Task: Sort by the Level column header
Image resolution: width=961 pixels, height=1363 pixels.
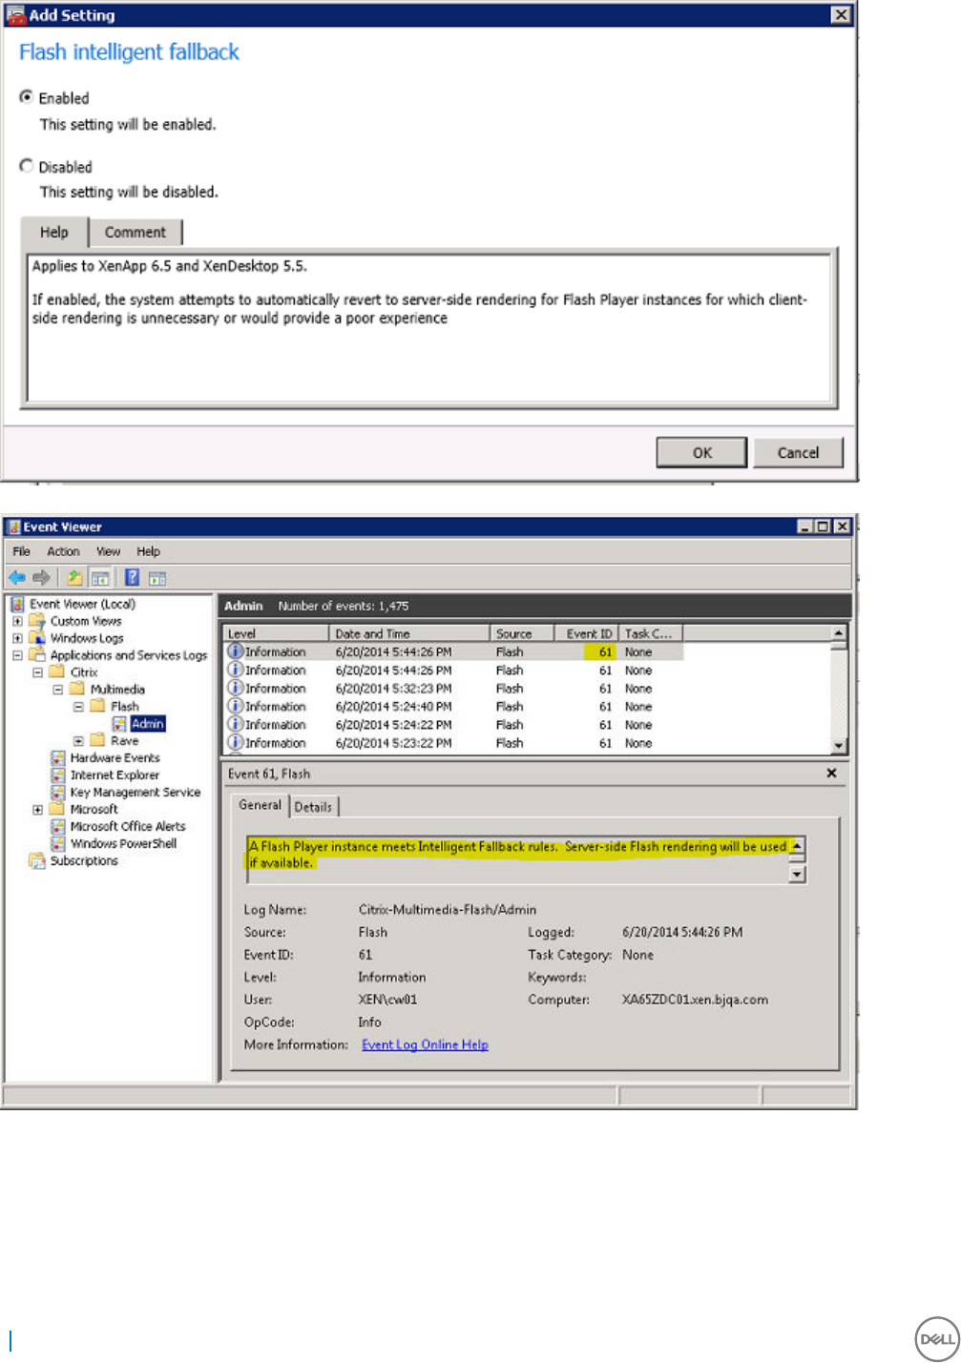Action: (x=277, y=633)
